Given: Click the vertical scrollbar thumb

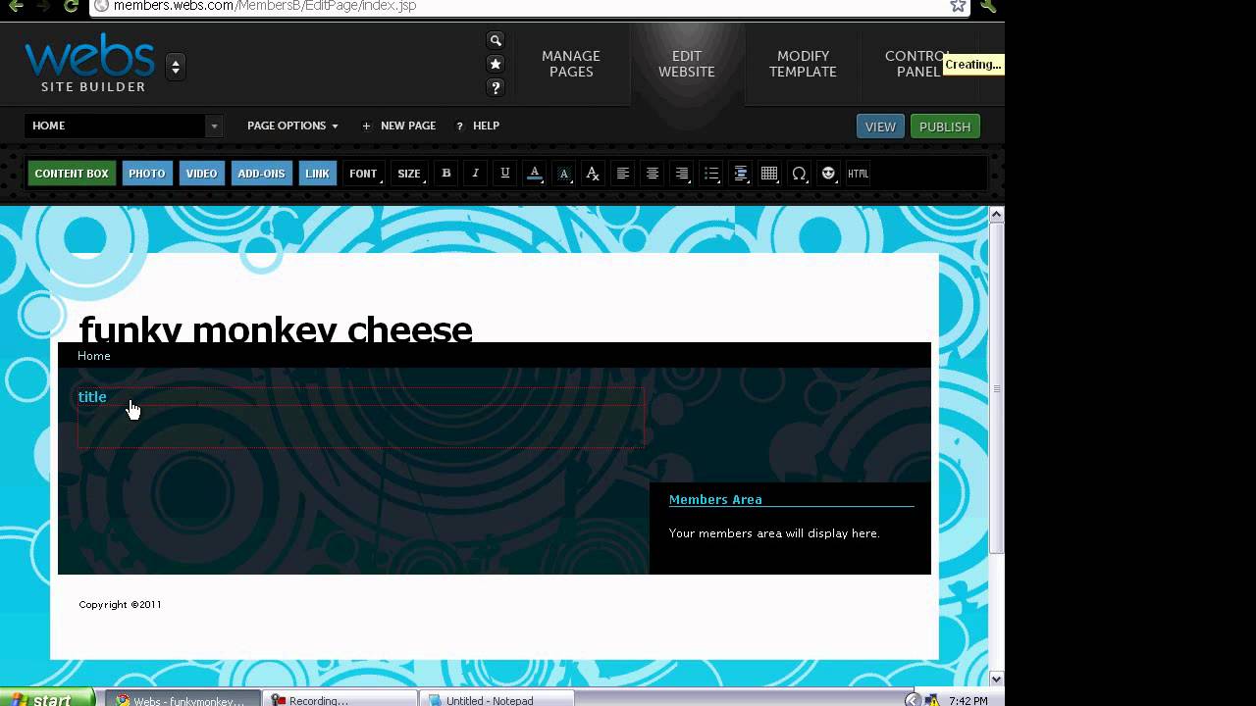Looking at the screenshot, I should [996, 388].
